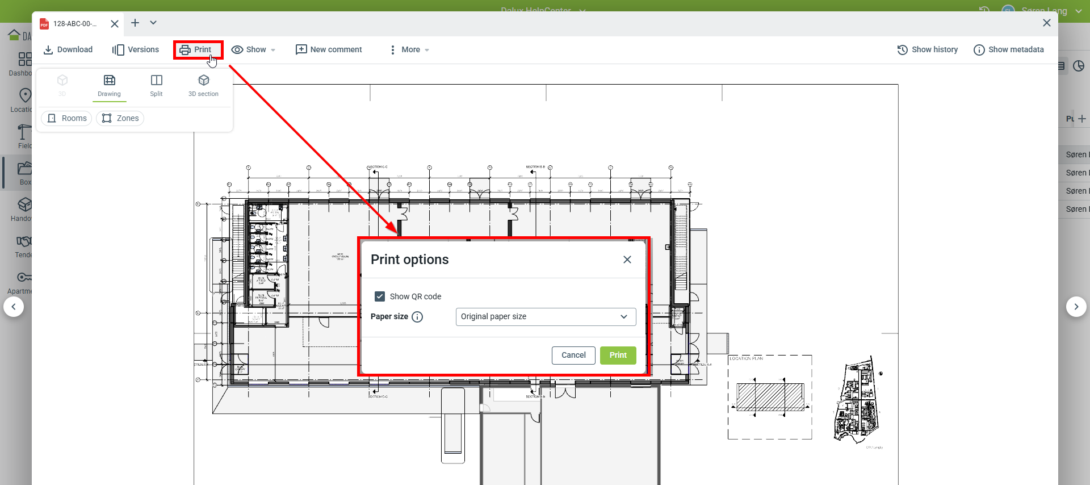
Task: Select the 3D section view
Action: click(x=203, y=85)
